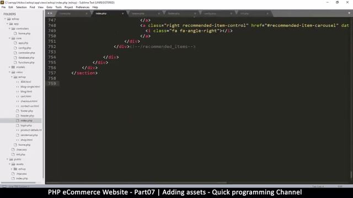Open the Help menu

tap(95, 7)
